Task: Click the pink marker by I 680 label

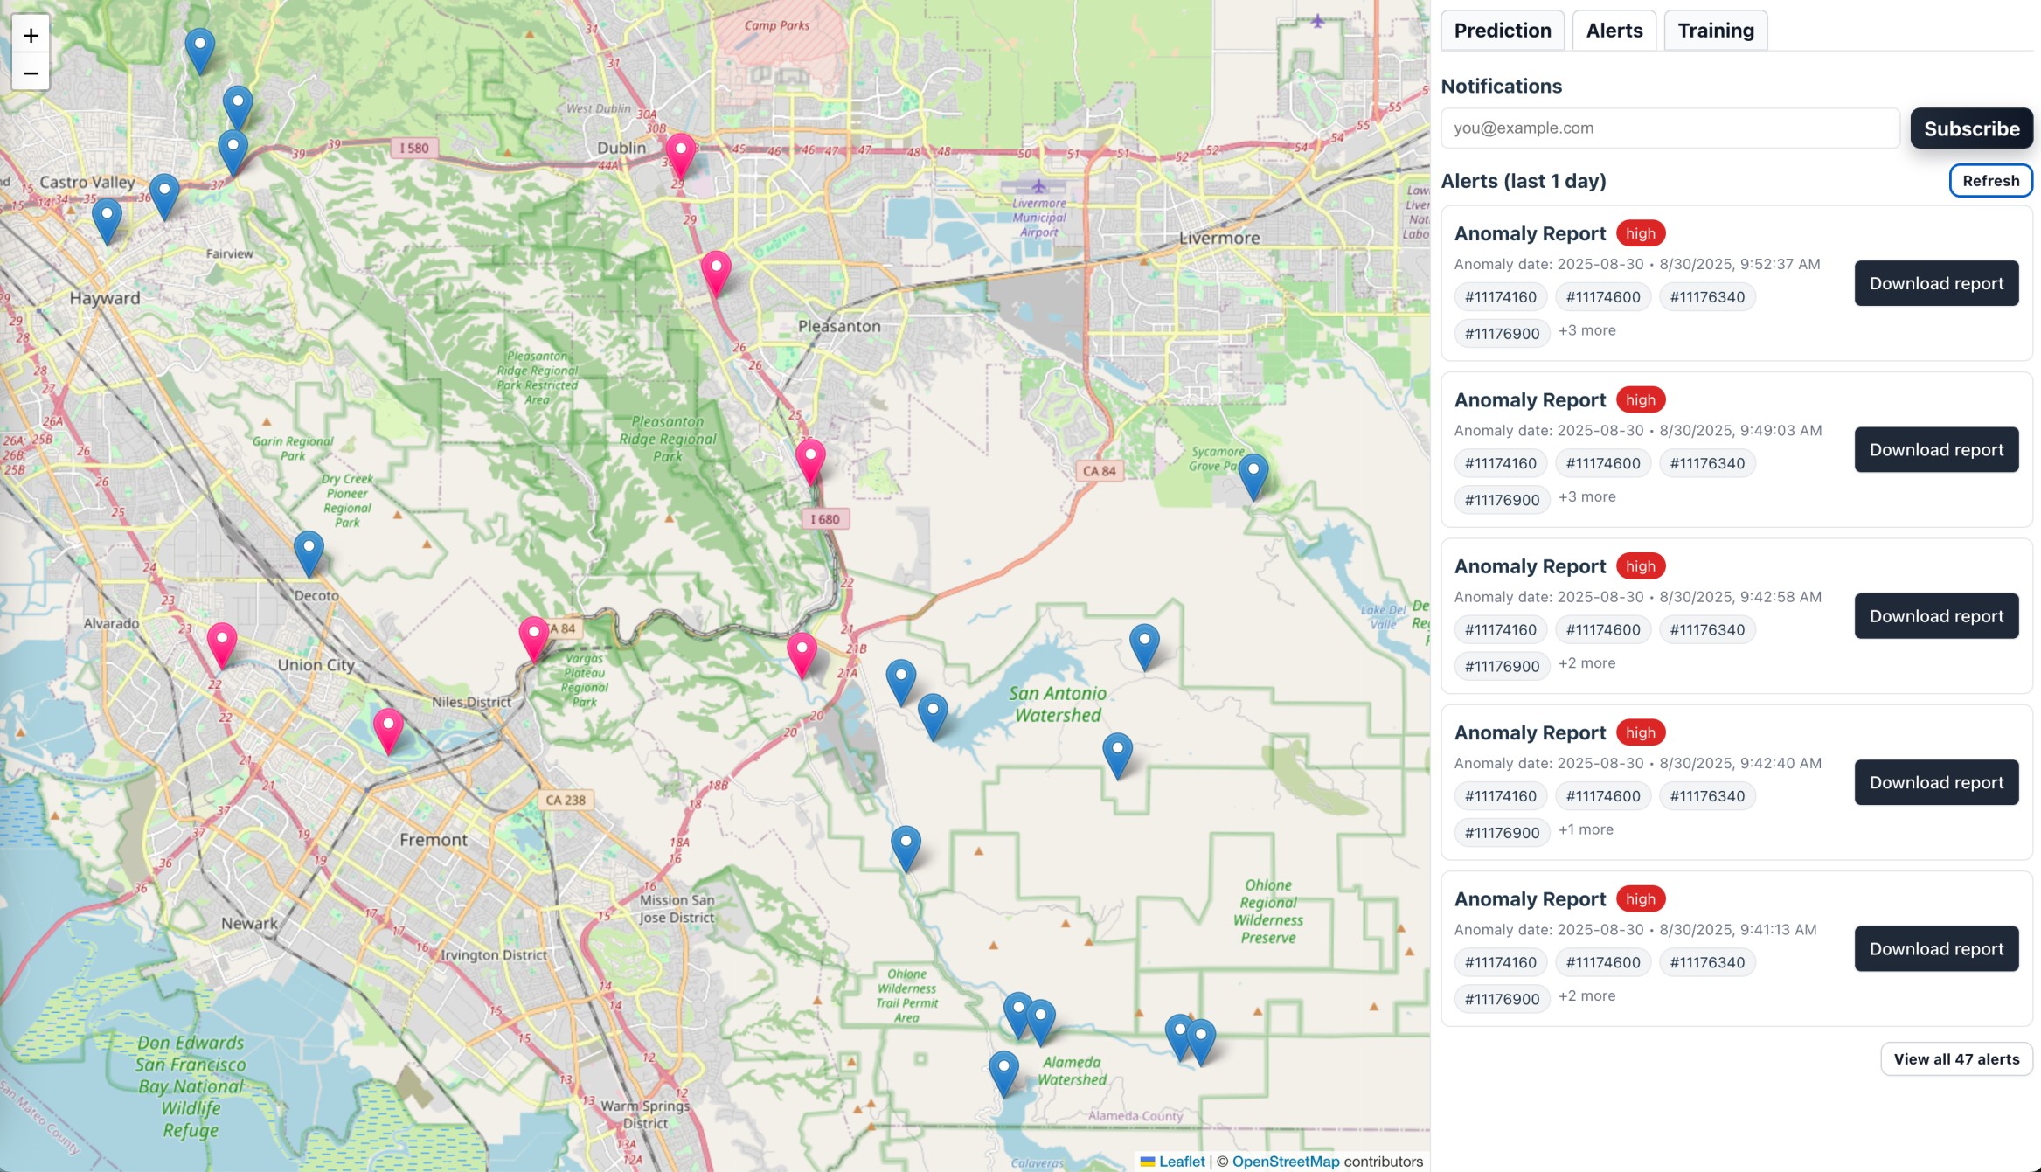Action: click(x=810, y=460)
